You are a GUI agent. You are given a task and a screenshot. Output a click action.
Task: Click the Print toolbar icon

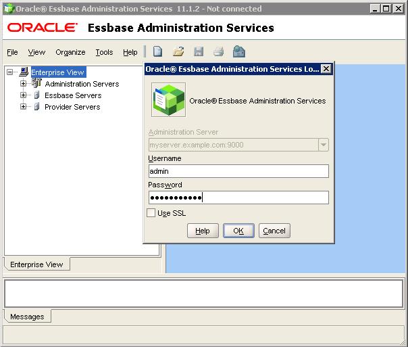point(218,51)
